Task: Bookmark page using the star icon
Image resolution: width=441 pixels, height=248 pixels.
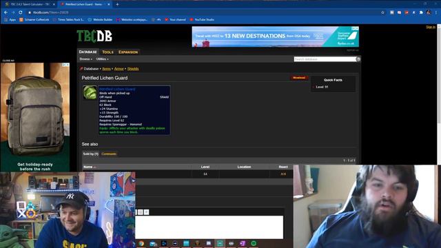Action: click(382, 12)
